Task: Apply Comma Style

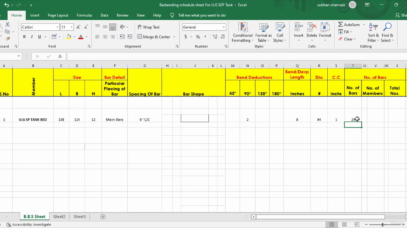Action: (x=205, y=37)
